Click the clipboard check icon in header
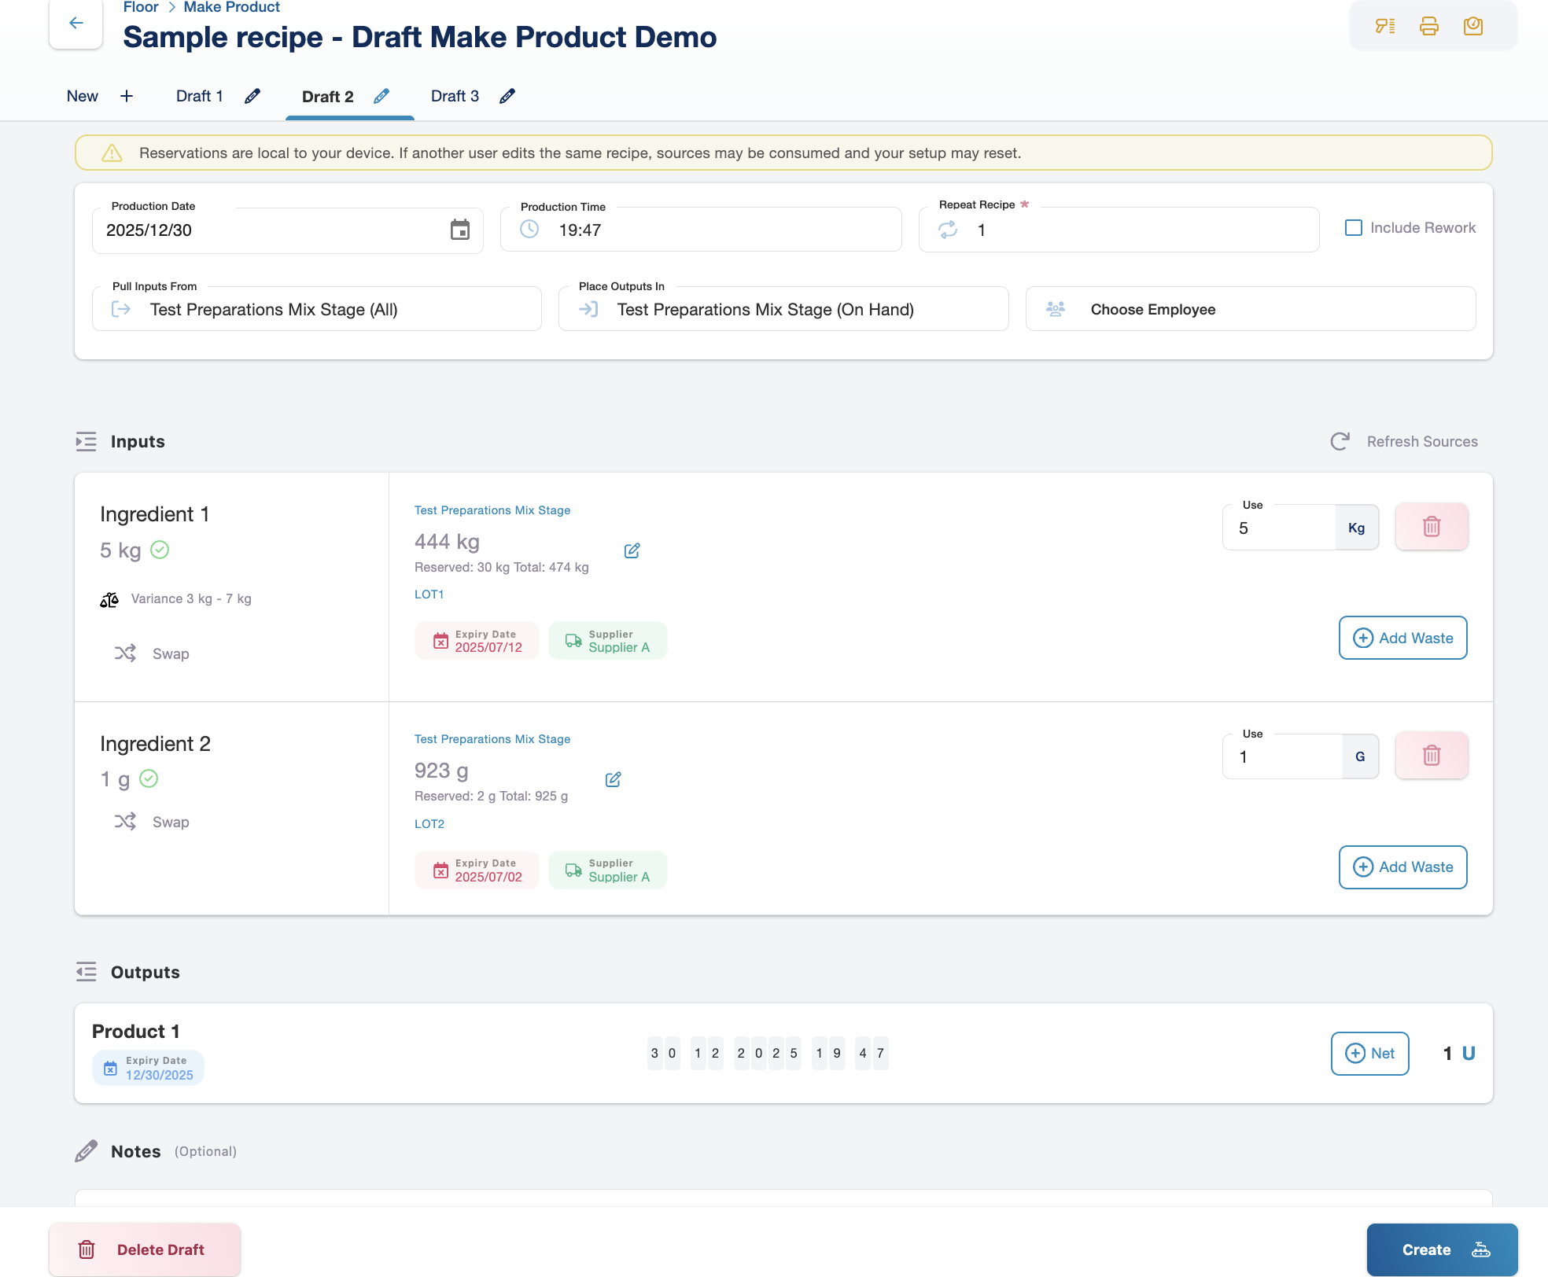 pos(1472,27)
